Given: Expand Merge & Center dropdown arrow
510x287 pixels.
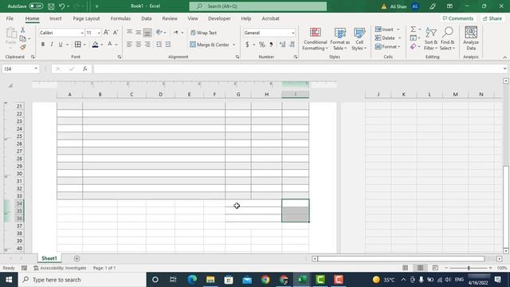Looking at the screenshot, I should 233,45.
